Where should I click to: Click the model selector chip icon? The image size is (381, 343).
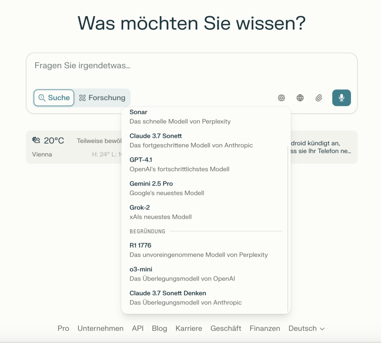pyautogui.click(x=281, y=98)
